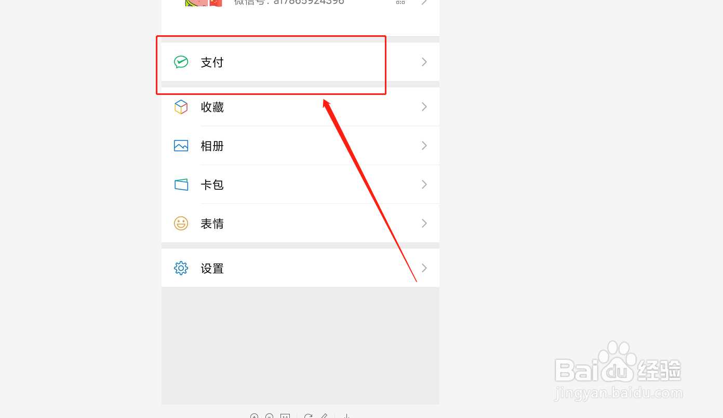Tap the Cards & Offers (卡包) wallet icon
Viewport: 723px width, 418px height.
tap(181, 185)
